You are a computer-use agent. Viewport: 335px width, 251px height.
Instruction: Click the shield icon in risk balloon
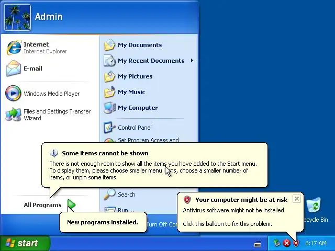pos(187,200)
